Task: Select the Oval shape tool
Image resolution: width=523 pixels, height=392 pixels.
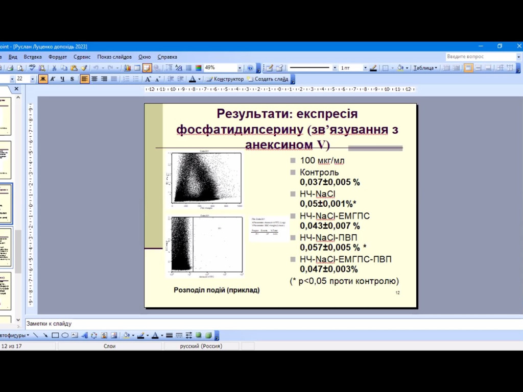Action: pyautogui.click(x=65, y=335)
